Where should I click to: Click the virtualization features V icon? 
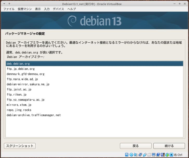tap(162, 155)
